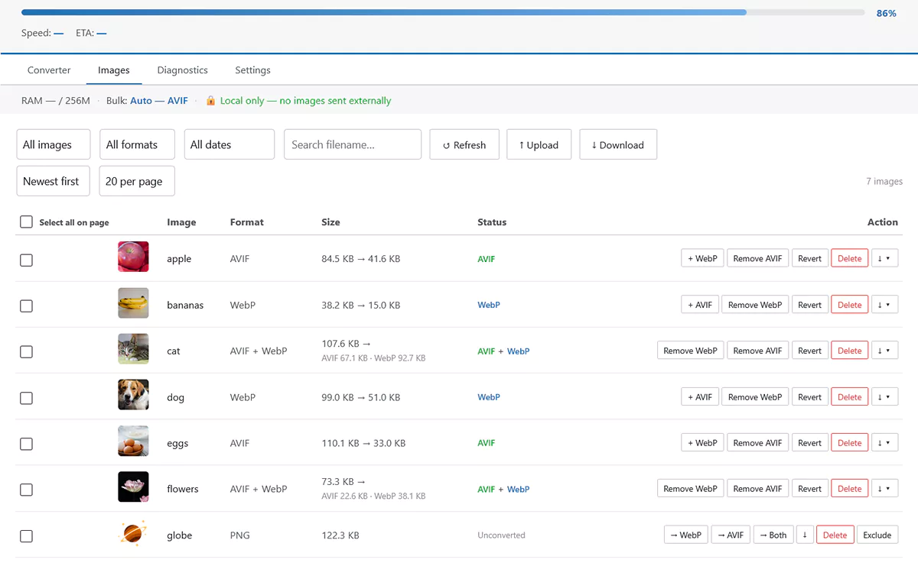The width and height of the screenshot is (918, 566).
Task: Select the apple row checkbox
Action: (26, 260)
